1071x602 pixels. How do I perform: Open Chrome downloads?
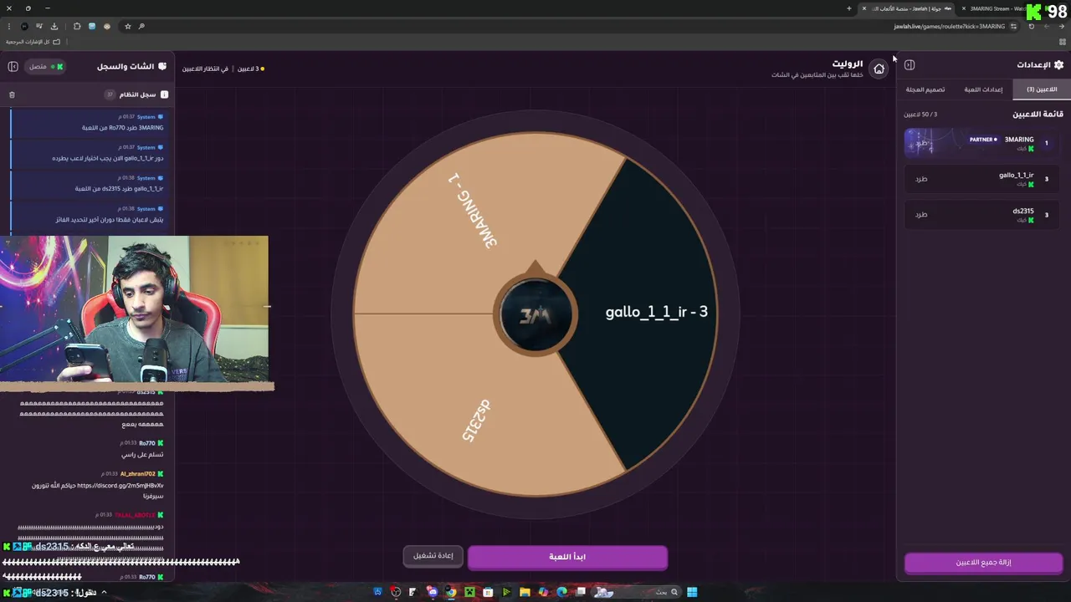54,26
